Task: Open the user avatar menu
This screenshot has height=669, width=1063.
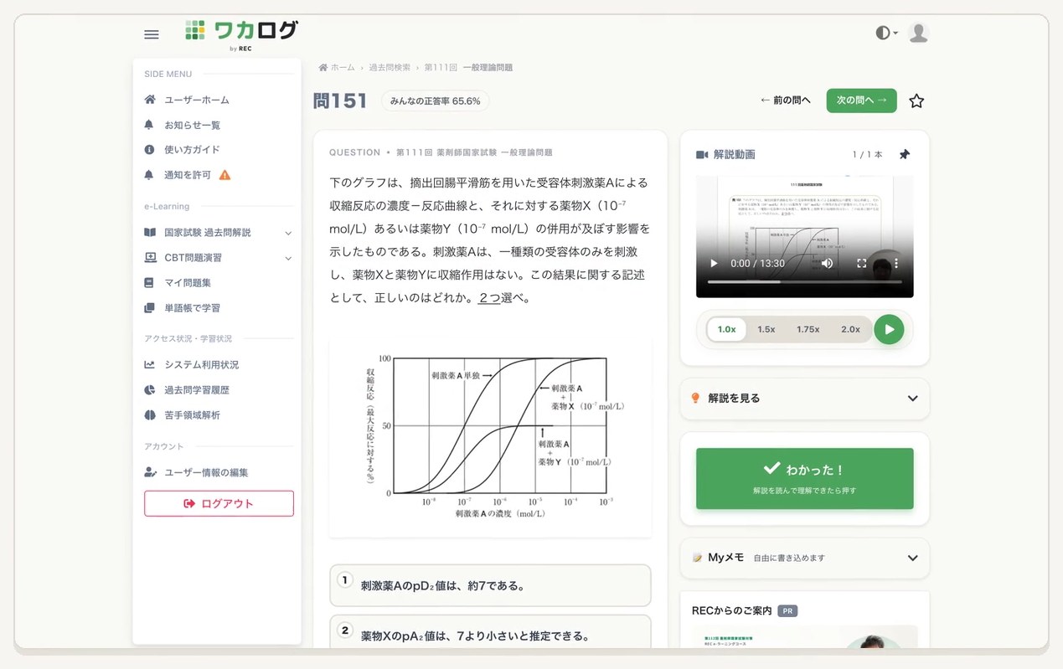Action: click(918, 33)
